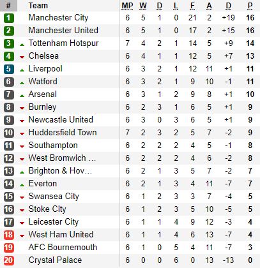The width and height of the screenshot is (260, 268).
Task: Open Crystal Palace team link
Action: (55, 260)
